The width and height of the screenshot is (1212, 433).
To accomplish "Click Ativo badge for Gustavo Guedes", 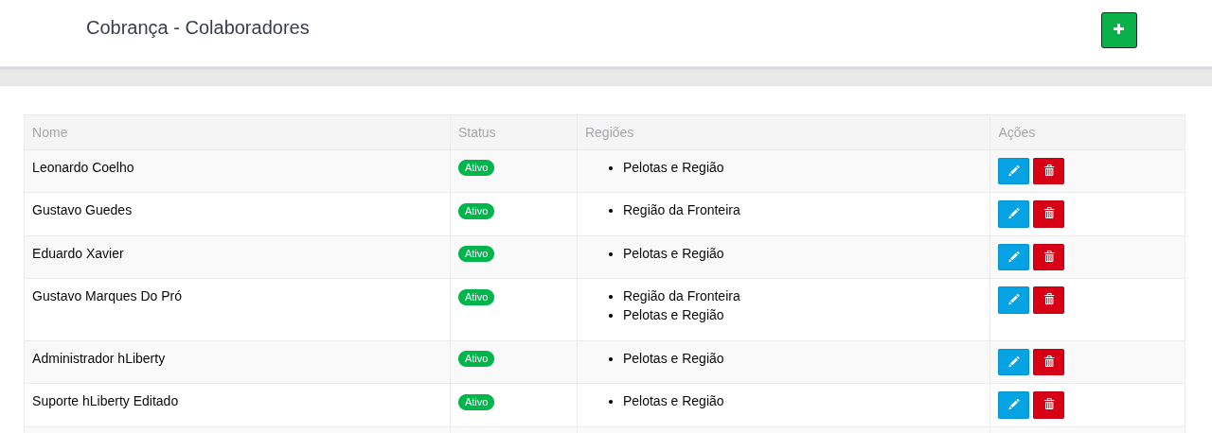I will tap(476, 211).
